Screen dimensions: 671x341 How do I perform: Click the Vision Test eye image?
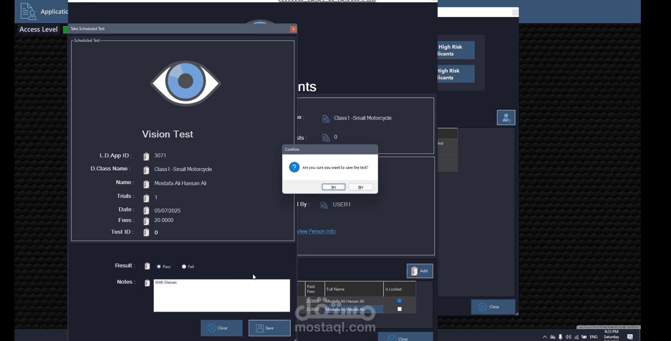click(186, 83)
